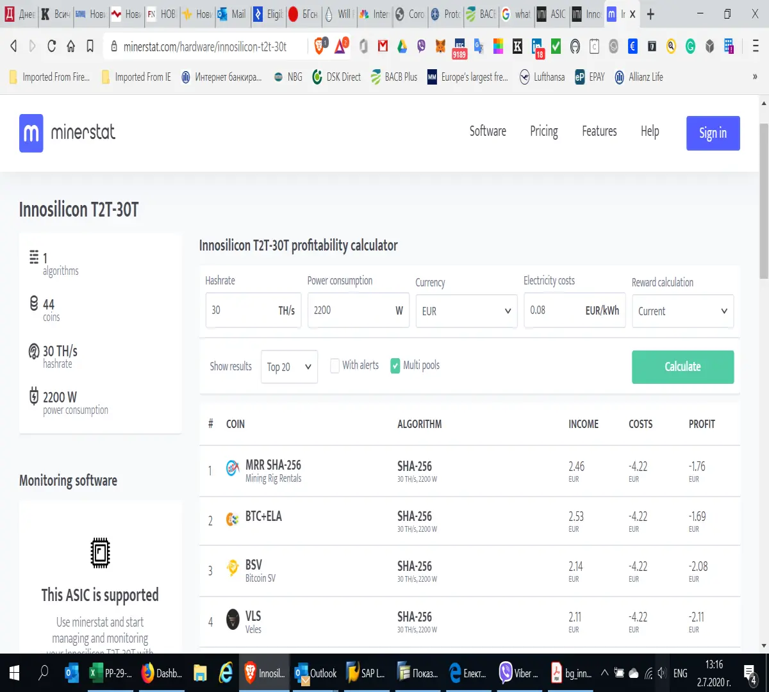Click the Electricity costs input field
Screen dimensions: 769x692
click(x=575, y=310)
